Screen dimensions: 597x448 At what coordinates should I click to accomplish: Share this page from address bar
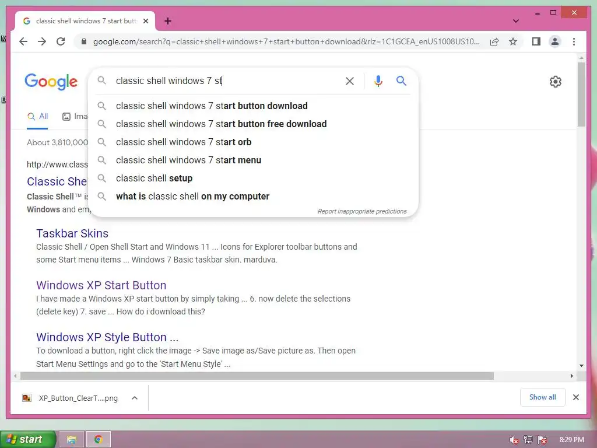494,41
